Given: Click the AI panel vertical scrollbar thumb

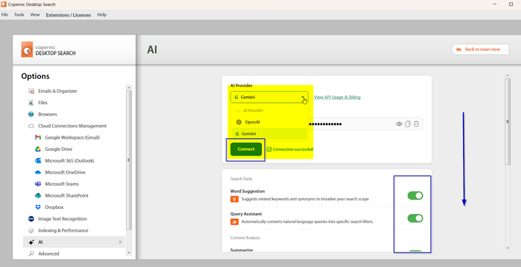Looking at the screenshot, I should (x=508, y=121).
